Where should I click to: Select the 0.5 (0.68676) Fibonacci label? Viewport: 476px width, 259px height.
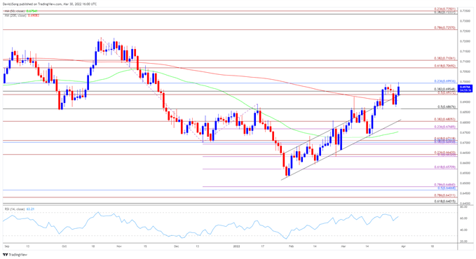(x=447, y=107)
